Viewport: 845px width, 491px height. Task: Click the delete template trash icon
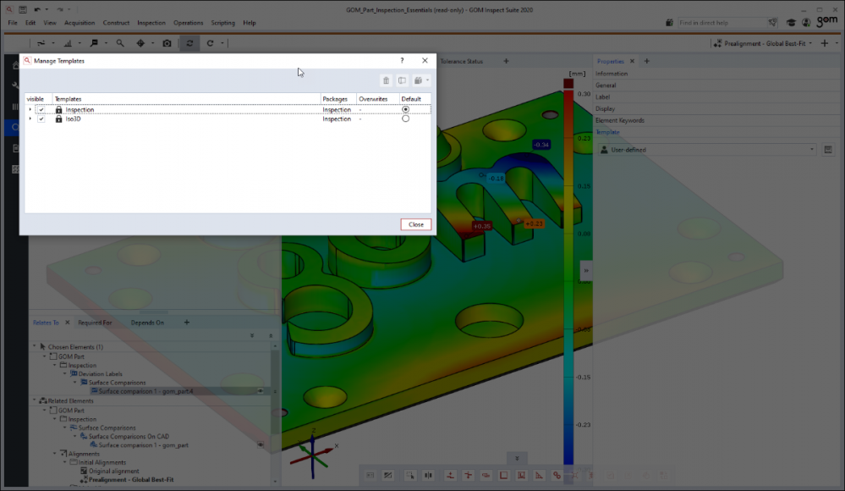387,80
